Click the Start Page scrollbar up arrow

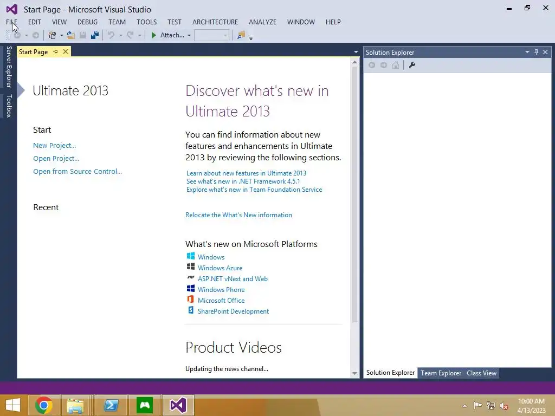click(x=354, y=62)
